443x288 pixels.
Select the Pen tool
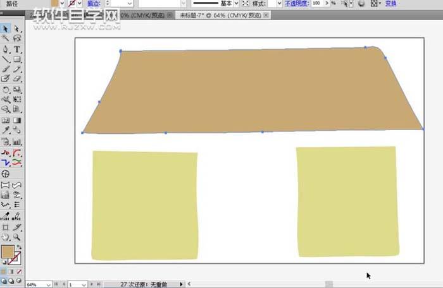coord(5,49)
